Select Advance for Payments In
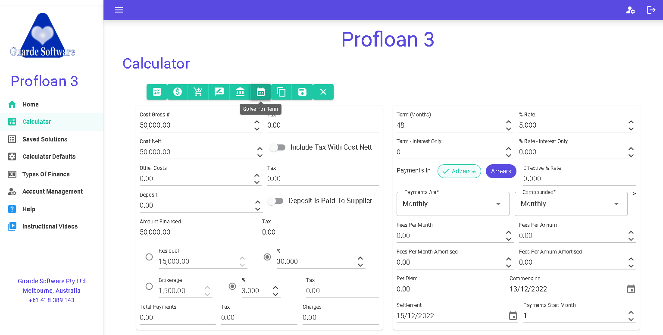Viewport: 663px width, 335px height. (x=459, y=171)
